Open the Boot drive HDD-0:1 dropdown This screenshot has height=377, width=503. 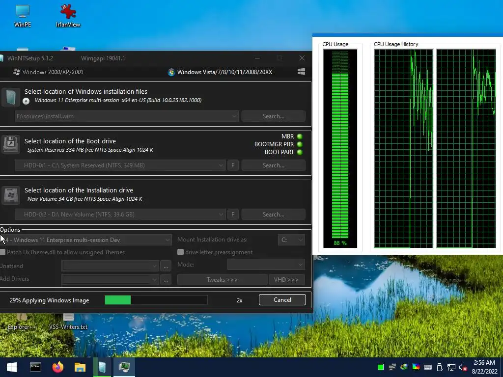120,165
